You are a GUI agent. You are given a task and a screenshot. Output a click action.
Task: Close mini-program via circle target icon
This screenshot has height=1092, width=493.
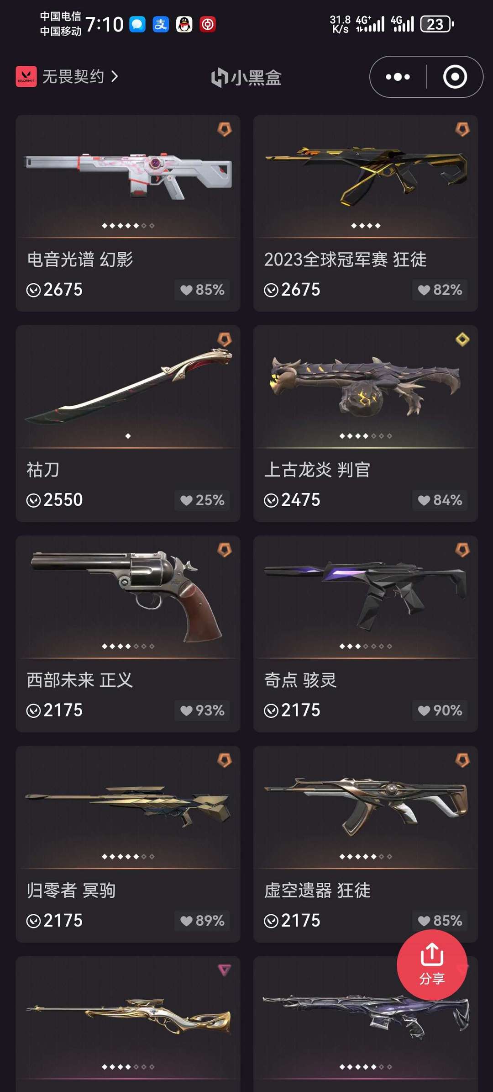(455, 77)
